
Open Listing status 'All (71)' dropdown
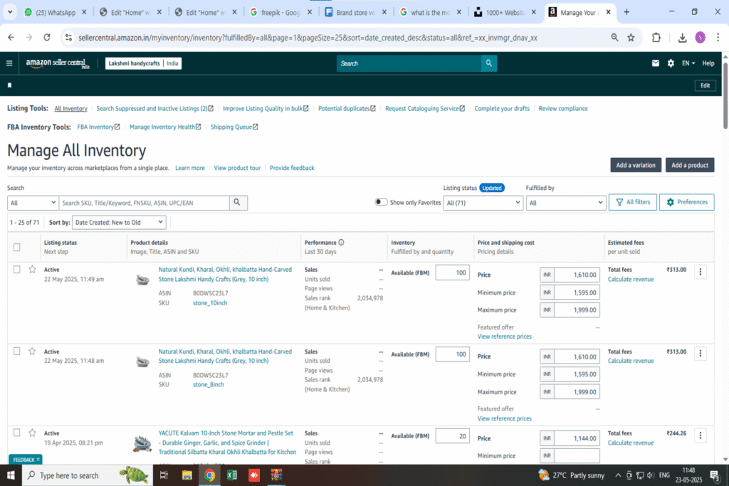point(483,203)
